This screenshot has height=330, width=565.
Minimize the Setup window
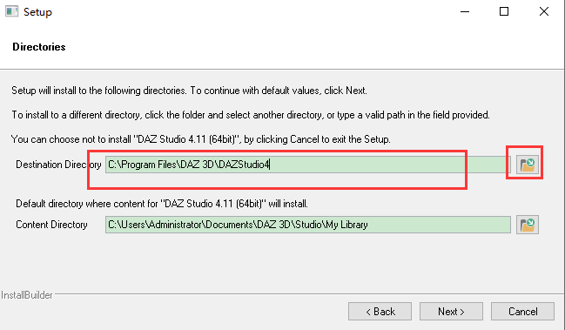[465, 11]
